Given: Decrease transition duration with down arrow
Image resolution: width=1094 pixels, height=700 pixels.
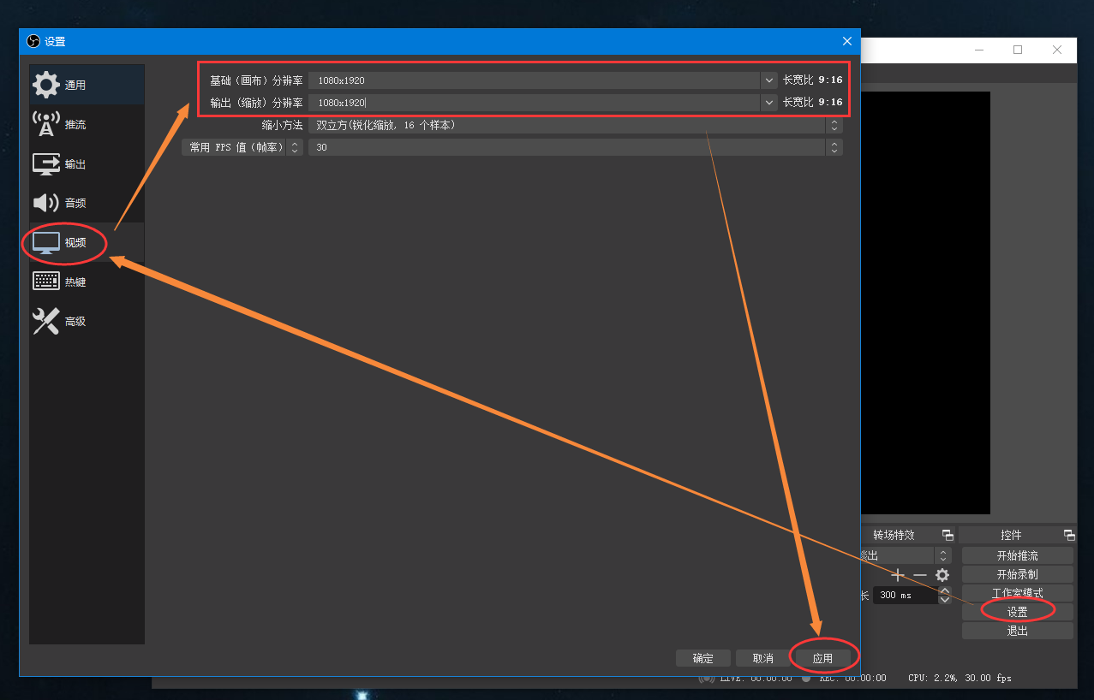Looking at the screenshot, I should 945,599.
